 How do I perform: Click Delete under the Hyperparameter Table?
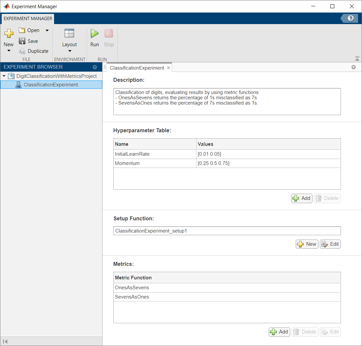point(327,199)
